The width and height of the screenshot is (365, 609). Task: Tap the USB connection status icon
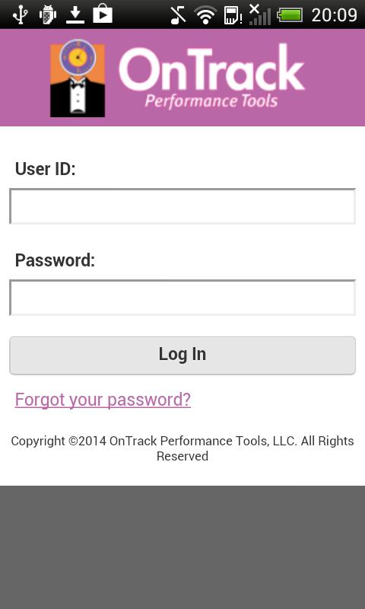pos(20,14)
